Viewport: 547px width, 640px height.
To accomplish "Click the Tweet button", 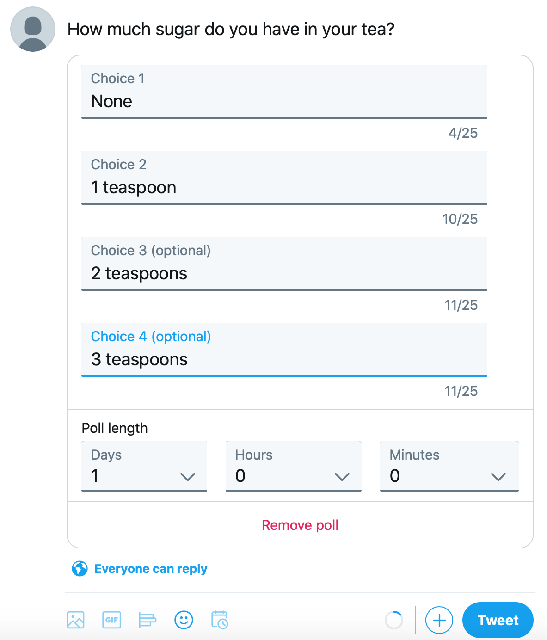I will click(498, 620).
